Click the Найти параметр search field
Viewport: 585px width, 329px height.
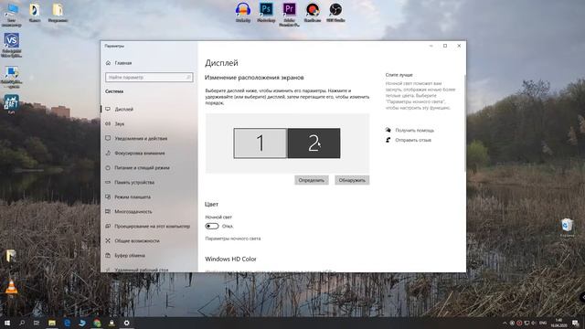[149, 77]
